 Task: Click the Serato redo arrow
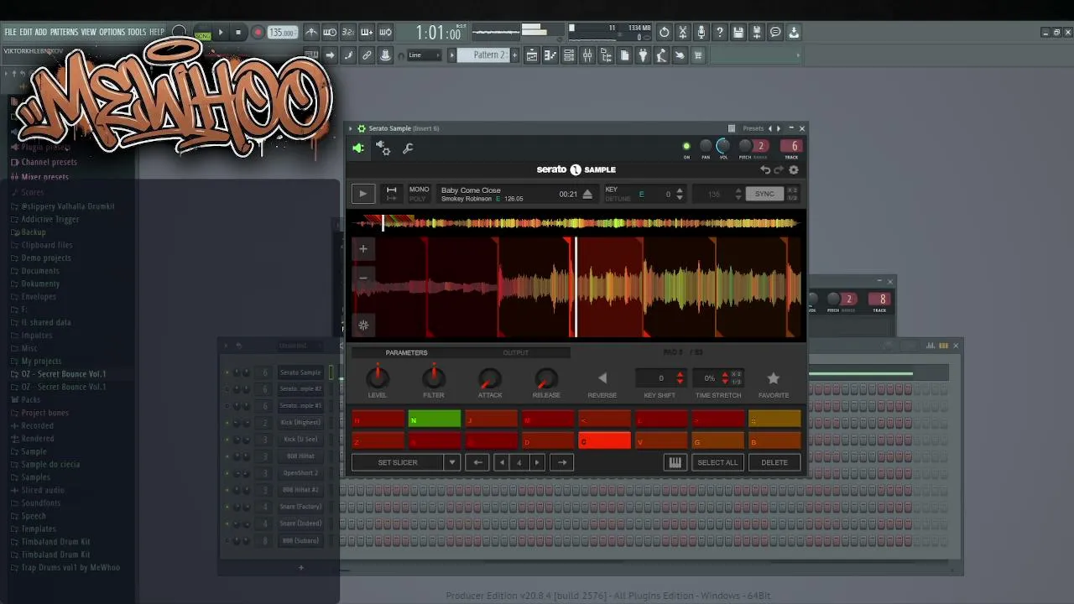[x=779, y=169]
